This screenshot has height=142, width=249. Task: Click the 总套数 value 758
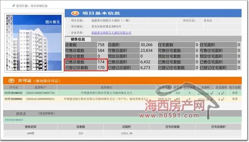101,45
